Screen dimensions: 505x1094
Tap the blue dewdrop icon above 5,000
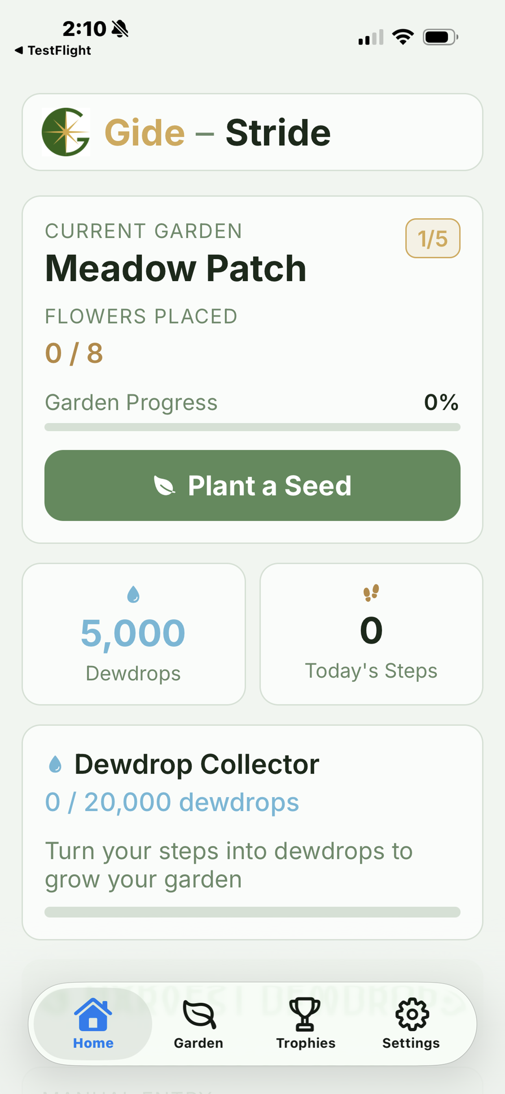click(133, 594)
